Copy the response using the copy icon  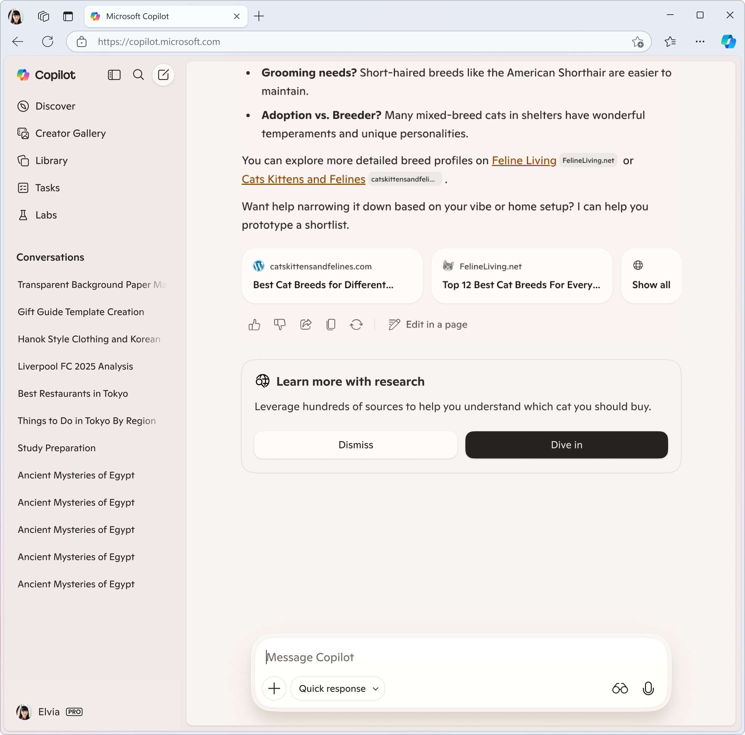coord(331,325)
